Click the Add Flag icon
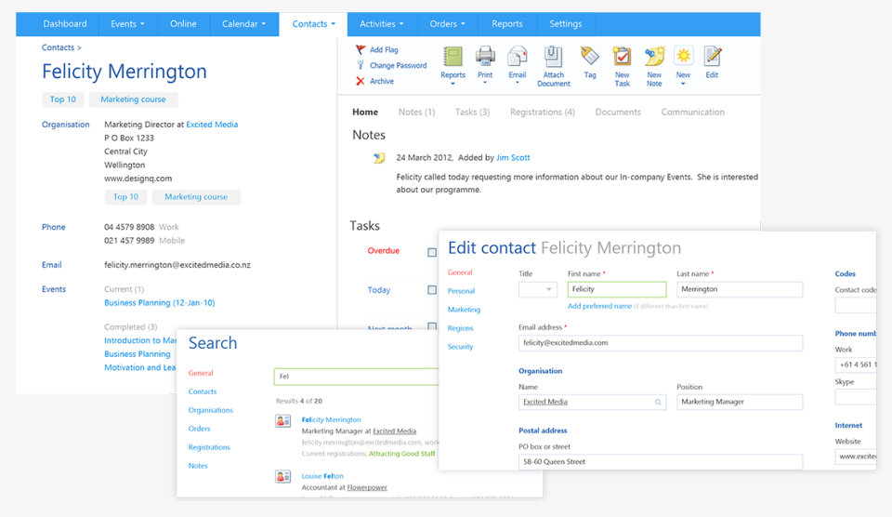Viewport: 892px width, 517px height. [x=361, y=49]
